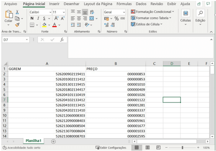Click the increase font size icon

[56, 19]
